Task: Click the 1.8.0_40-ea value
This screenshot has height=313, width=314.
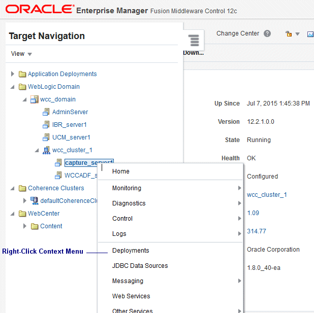Action: coord(264,268)
